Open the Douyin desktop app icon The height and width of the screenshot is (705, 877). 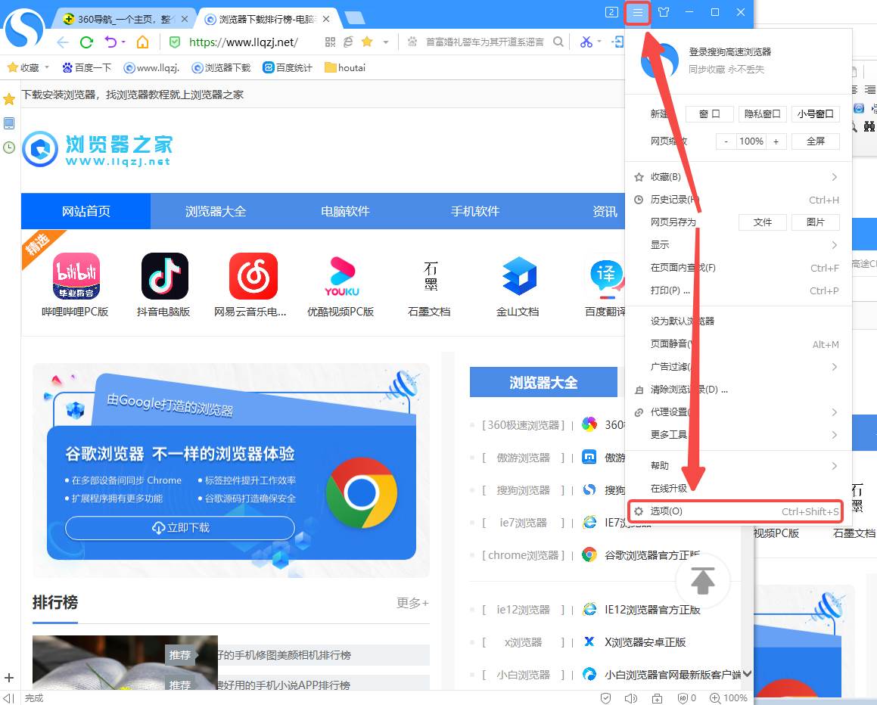click(x=164, y=276)
